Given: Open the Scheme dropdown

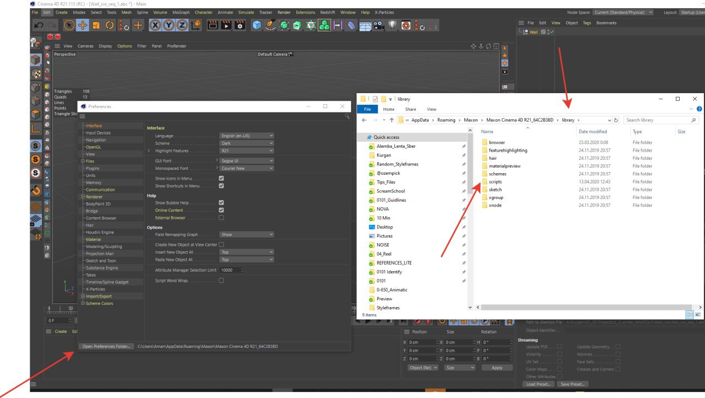Looking at the screenshot, I should 246,143.
